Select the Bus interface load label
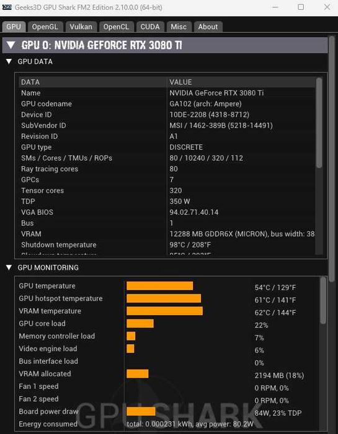 (x=48, y=361)
